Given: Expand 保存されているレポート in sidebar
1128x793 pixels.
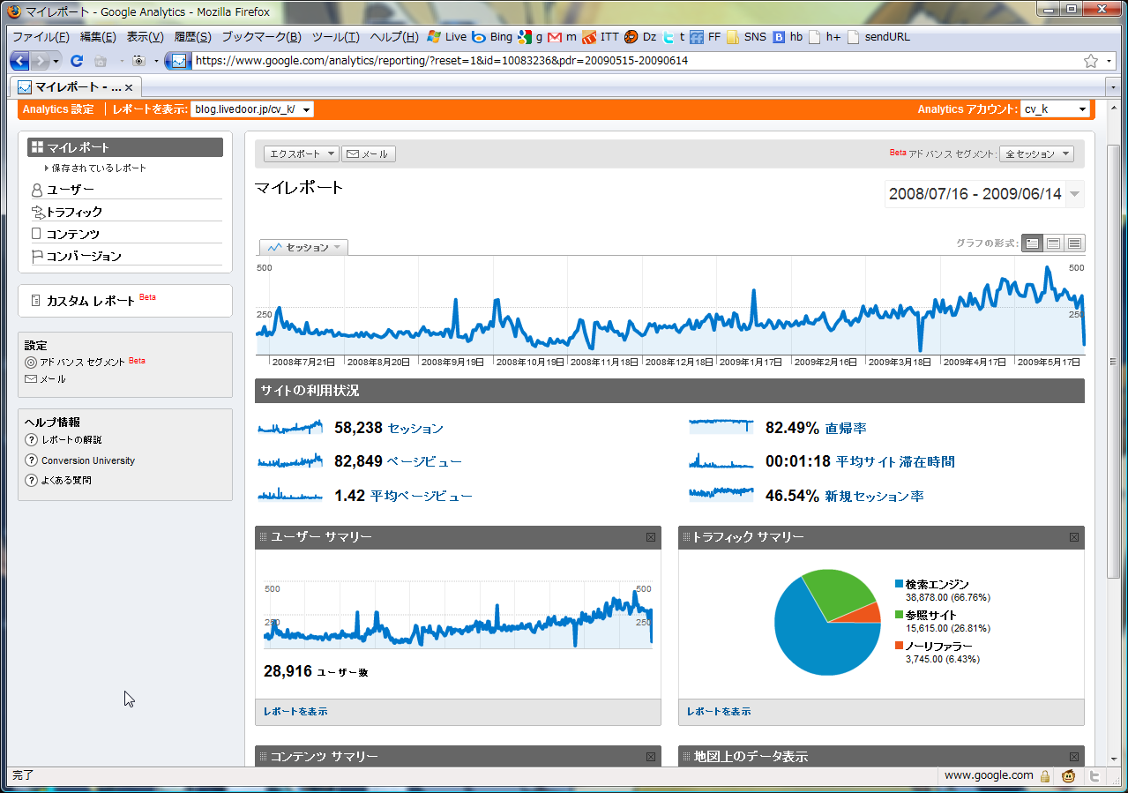Looking at the screenshot, I should (x=96, y=168).
